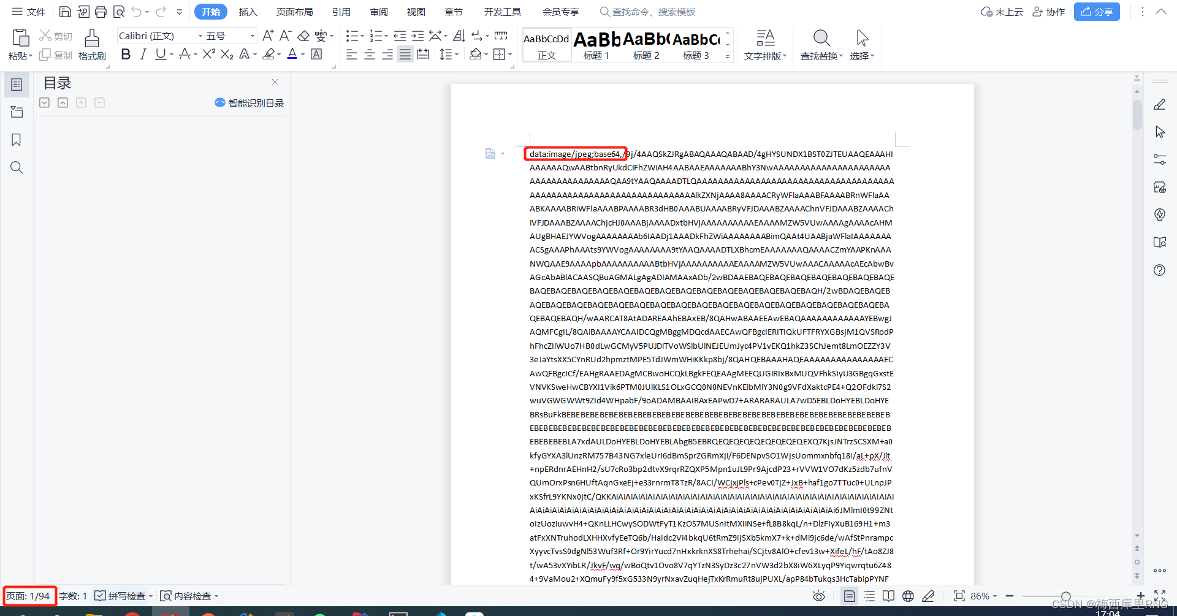Screen dimensions: 1177x616
Task: Click the Share (分享) button
Action: pyautogui.click(x=1097, y=12)
